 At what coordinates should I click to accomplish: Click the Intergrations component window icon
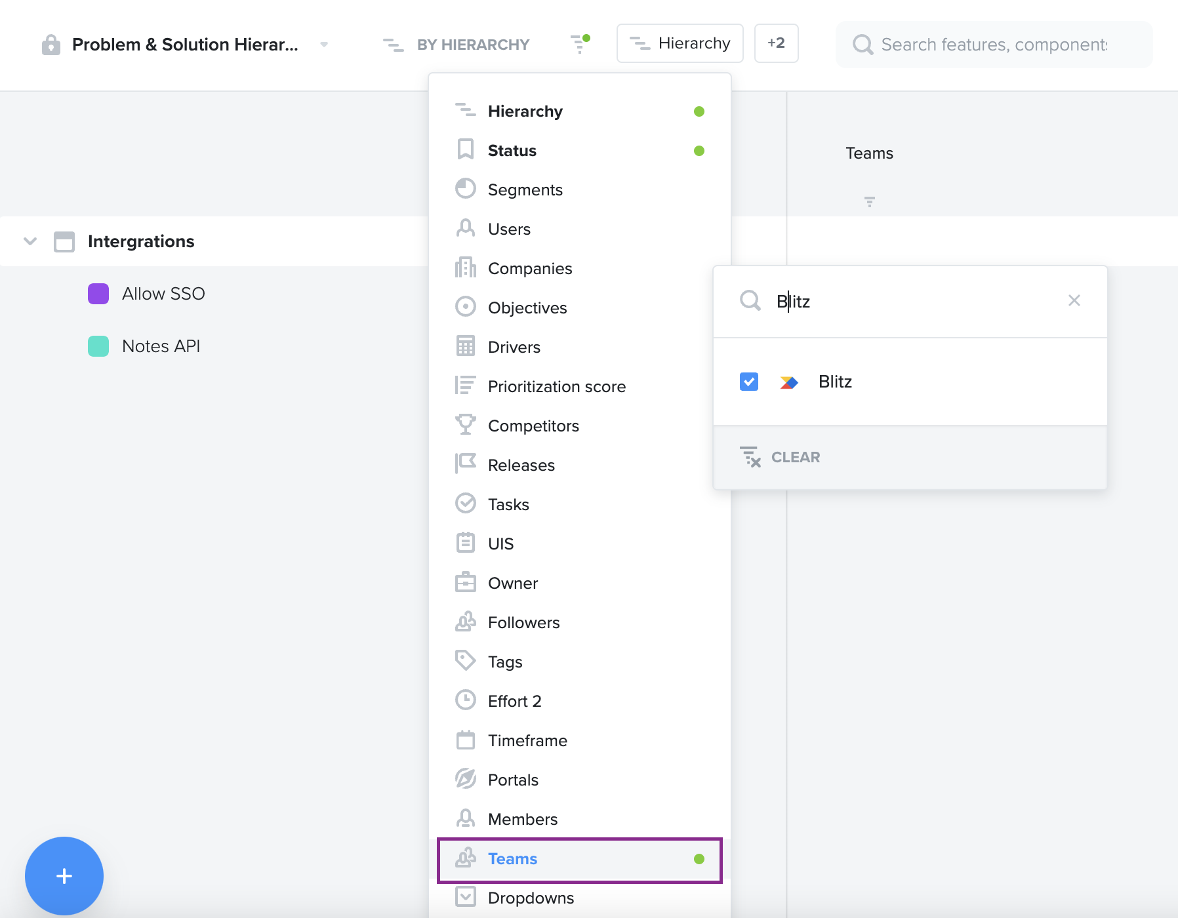tap(64, 241)
